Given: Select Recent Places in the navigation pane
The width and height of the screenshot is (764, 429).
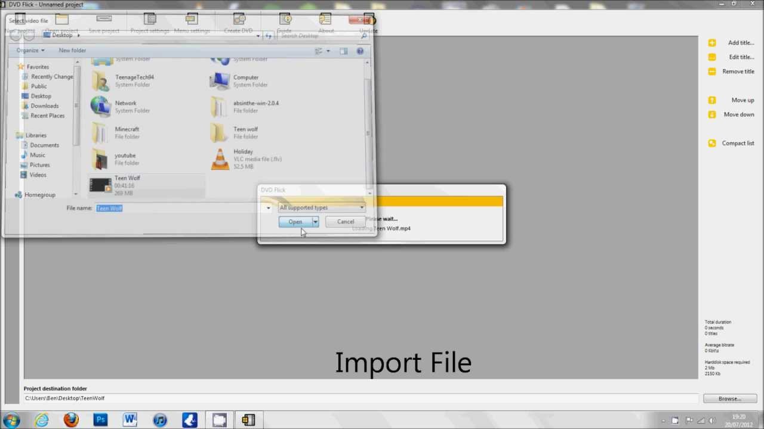Looking at the screenshot, I should tap(47, 116).
